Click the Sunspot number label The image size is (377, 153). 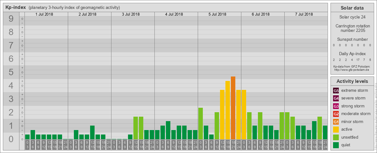[352, 39]
